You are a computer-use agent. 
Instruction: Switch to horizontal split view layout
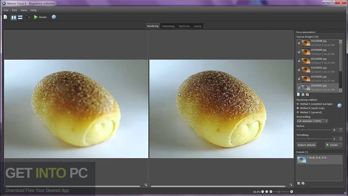(x=20, y=17)
